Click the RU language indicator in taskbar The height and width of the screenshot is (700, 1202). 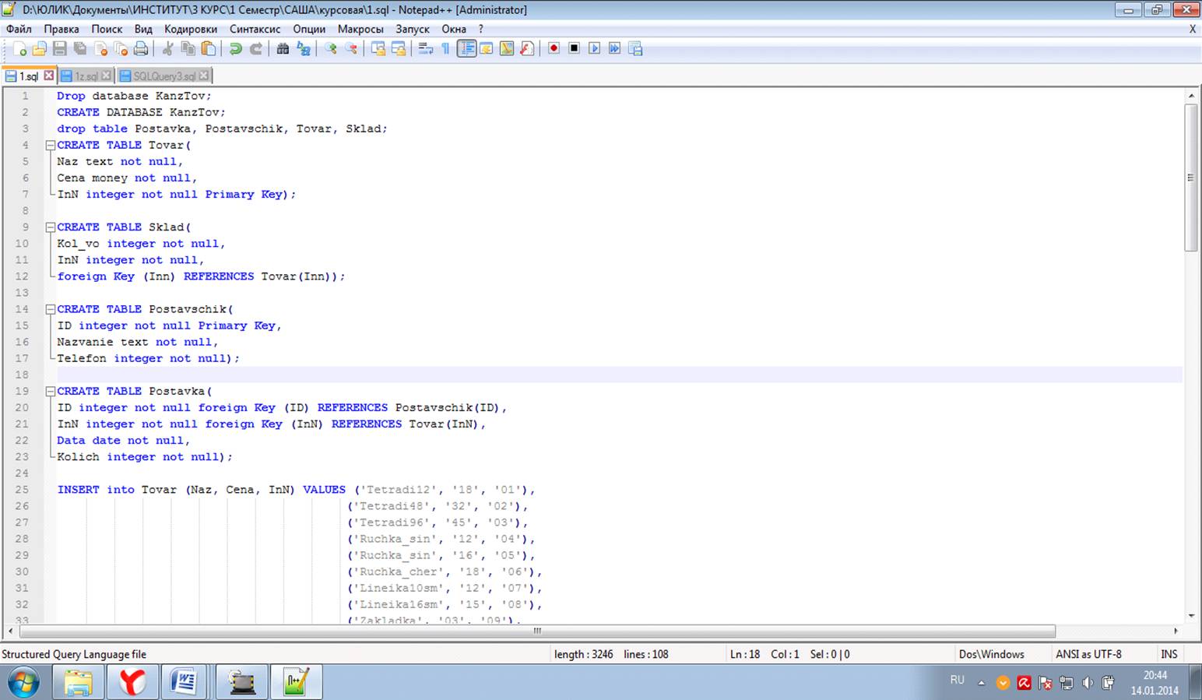click(x=957, y=681)
